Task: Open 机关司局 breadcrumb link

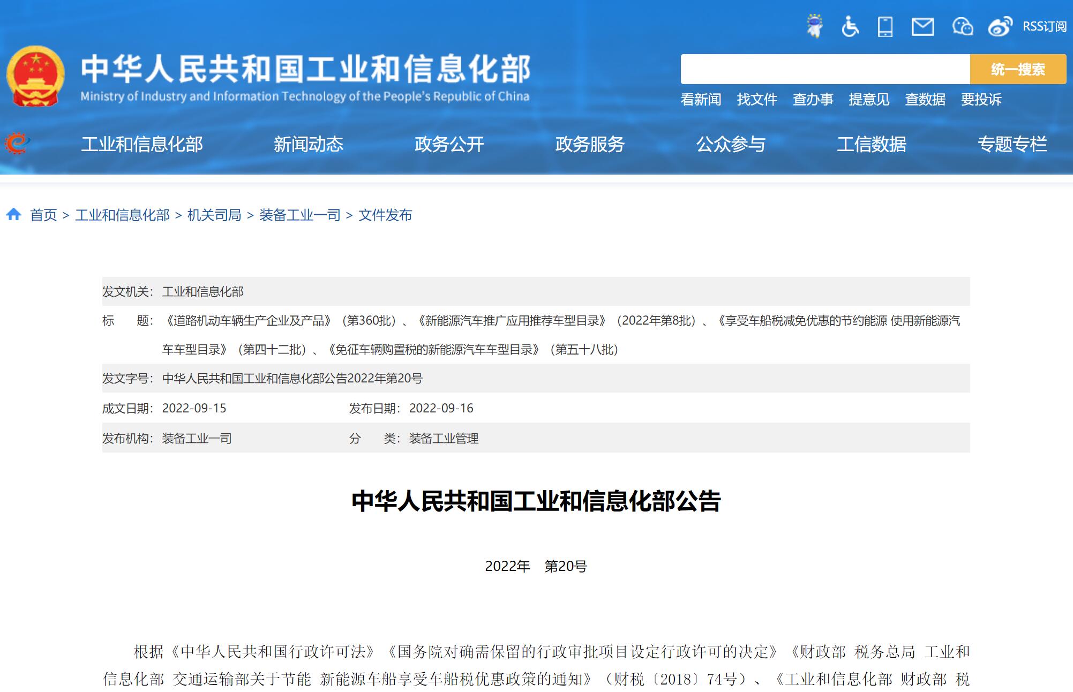Action: pyautogui.click(x=214, y=215)
